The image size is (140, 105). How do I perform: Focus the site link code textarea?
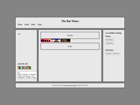coord(27,75)
